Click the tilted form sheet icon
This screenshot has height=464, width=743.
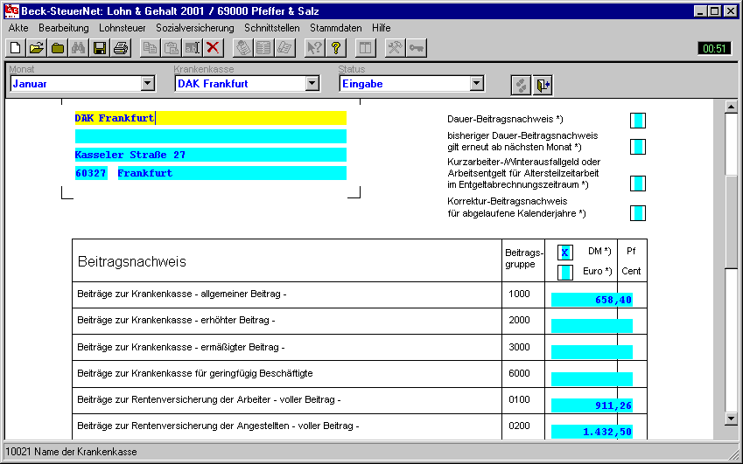[284, 48]
